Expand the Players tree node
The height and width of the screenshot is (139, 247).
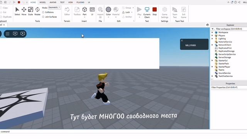click(x=212, y=36)
